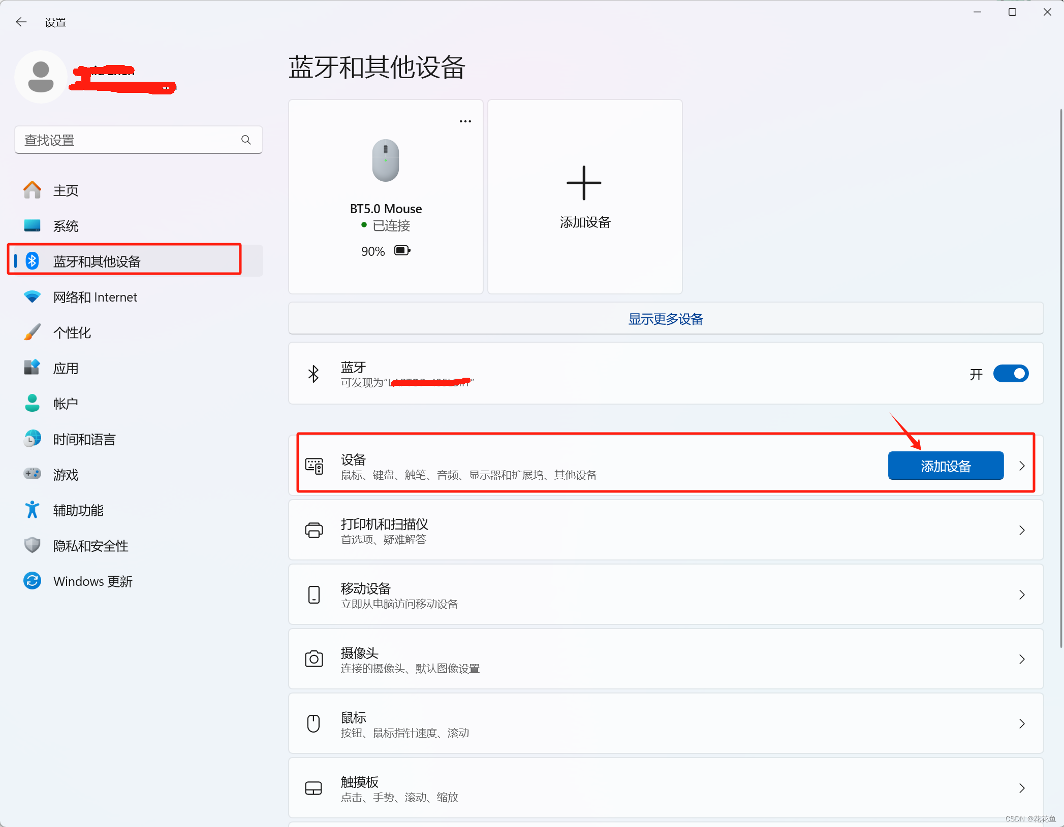Click the 显示更多设备 link
The height and width of the screenshot is (827, 1064).
[x=665, y=319]
